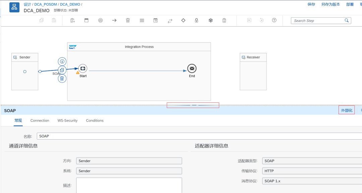Open the 设计 breadcrumb link
362x193 pixels.
27,4
